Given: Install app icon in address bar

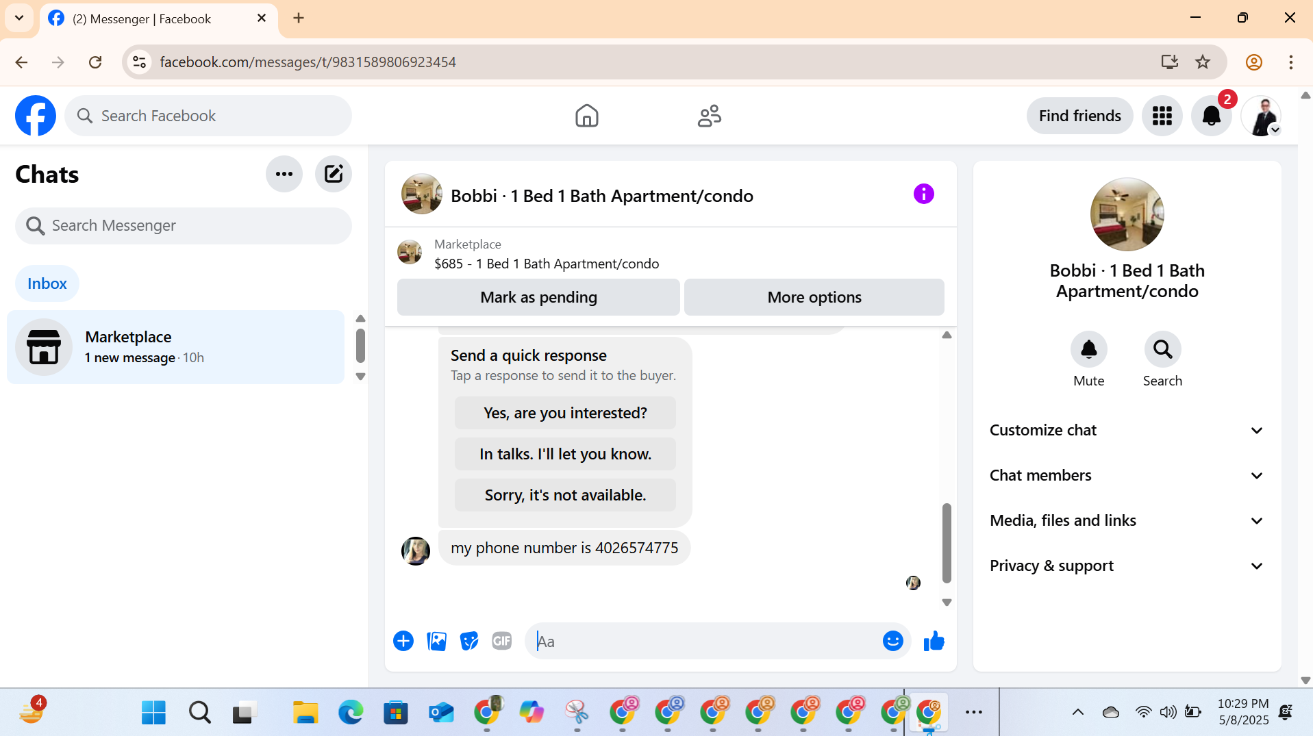Looking at the screenshot, I should [x=1170, y=62].
